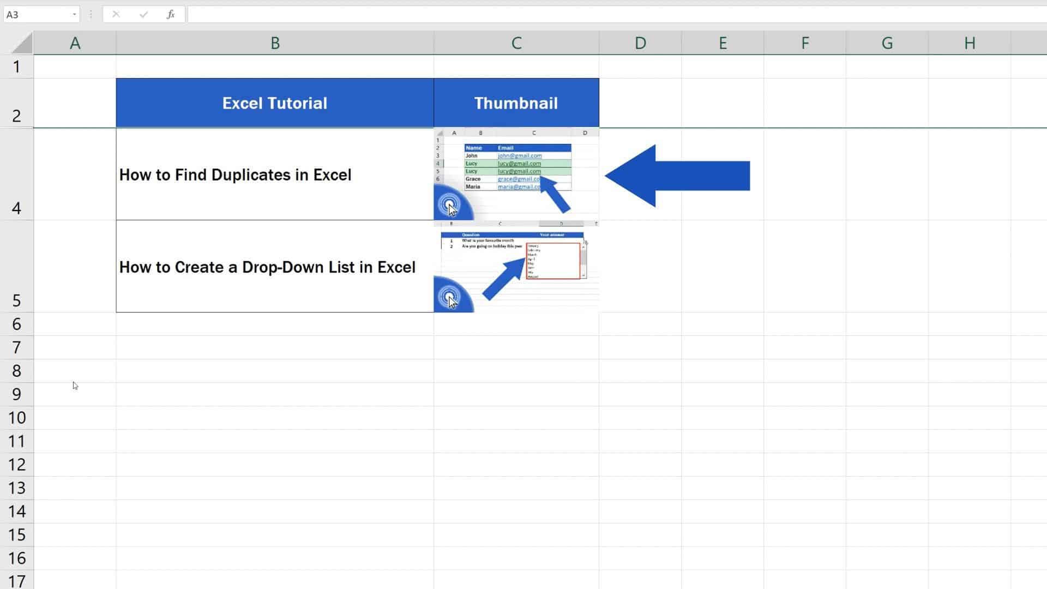Click the Enter checkmark icon in formula bar
The image size is (1047, 589).
pos(143,15)
